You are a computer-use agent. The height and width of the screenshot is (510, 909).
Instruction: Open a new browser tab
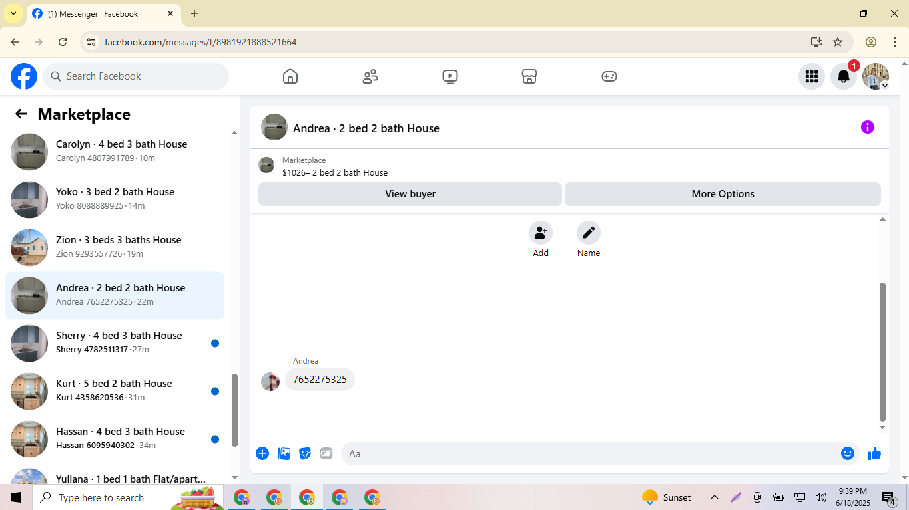tap(194, 13)
